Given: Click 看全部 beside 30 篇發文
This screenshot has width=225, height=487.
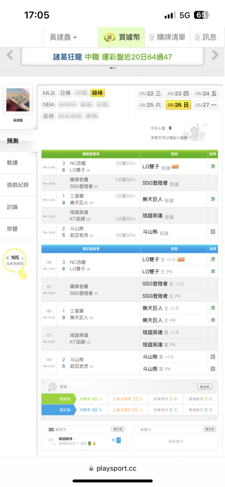Looking at the screenshot, I should tap(118, 429).
